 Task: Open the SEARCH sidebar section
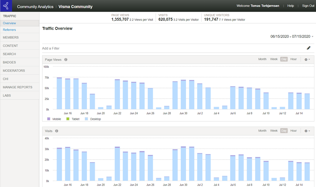click(x=20, y=54)
